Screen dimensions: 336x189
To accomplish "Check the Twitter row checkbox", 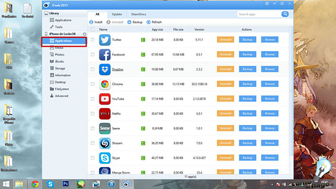I will 92,40.
